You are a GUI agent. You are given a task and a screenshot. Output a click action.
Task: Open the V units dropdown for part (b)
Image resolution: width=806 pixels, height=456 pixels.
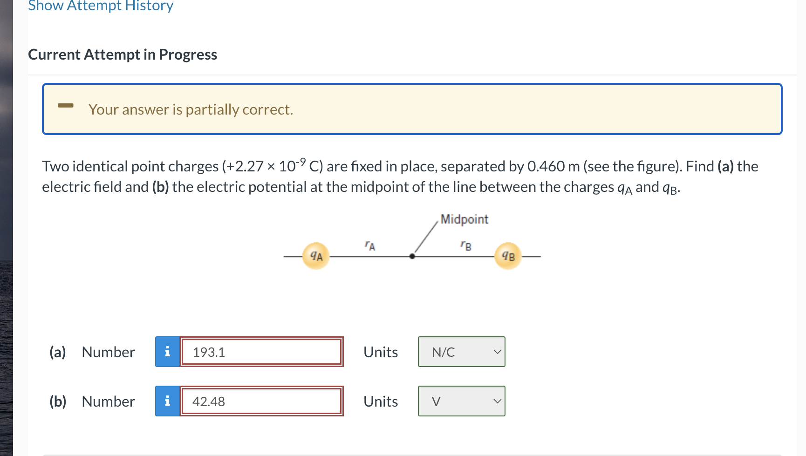coord(461,401)
